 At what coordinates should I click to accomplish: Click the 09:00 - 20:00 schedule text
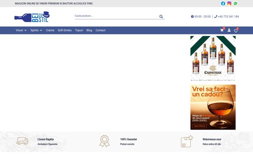coord(202,17)
